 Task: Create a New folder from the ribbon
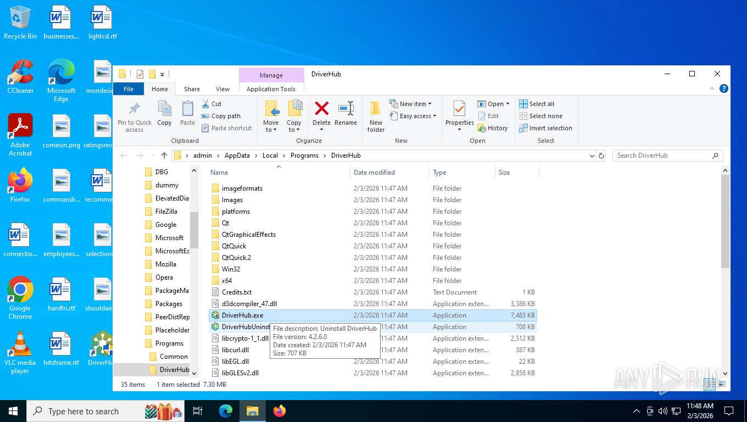pos(376,116)
